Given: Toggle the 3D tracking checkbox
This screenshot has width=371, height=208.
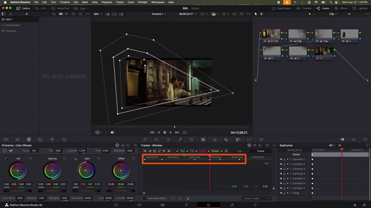Looking at the screenshot, I should click(x=221, y=151).
